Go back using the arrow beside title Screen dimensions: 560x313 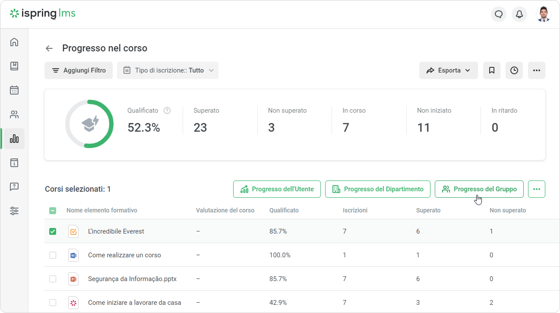point(49,48)
